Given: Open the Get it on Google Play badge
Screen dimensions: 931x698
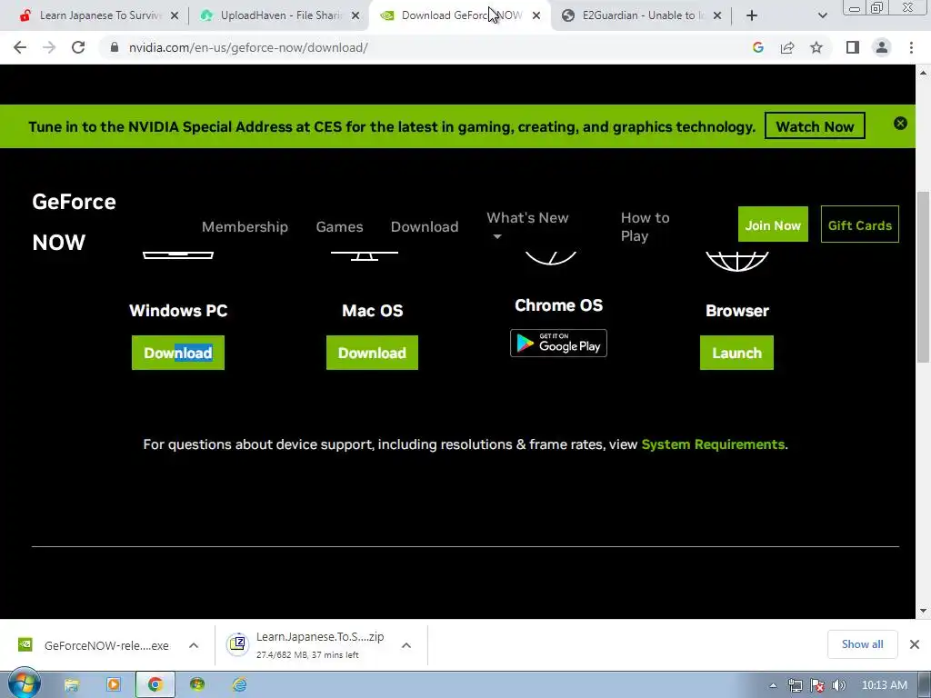Looking at the screenshot, I should [558, 343].
